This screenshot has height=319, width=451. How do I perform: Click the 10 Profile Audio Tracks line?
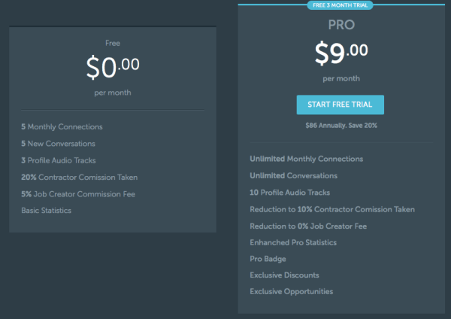[289, 192]
